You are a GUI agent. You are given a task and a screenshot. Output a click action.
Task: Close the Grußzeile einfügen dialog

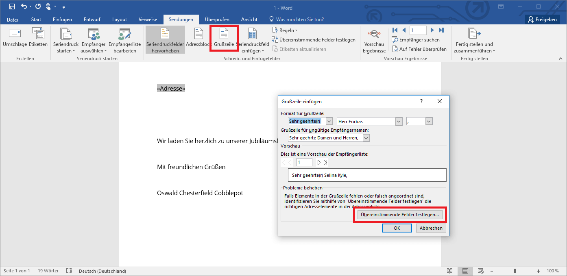click(x=440, y=101)
